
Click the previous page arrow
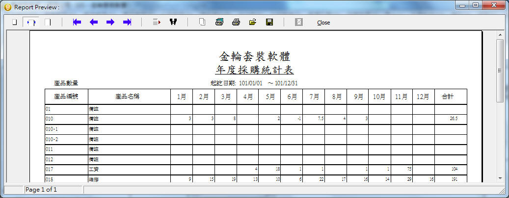(94, 22)
